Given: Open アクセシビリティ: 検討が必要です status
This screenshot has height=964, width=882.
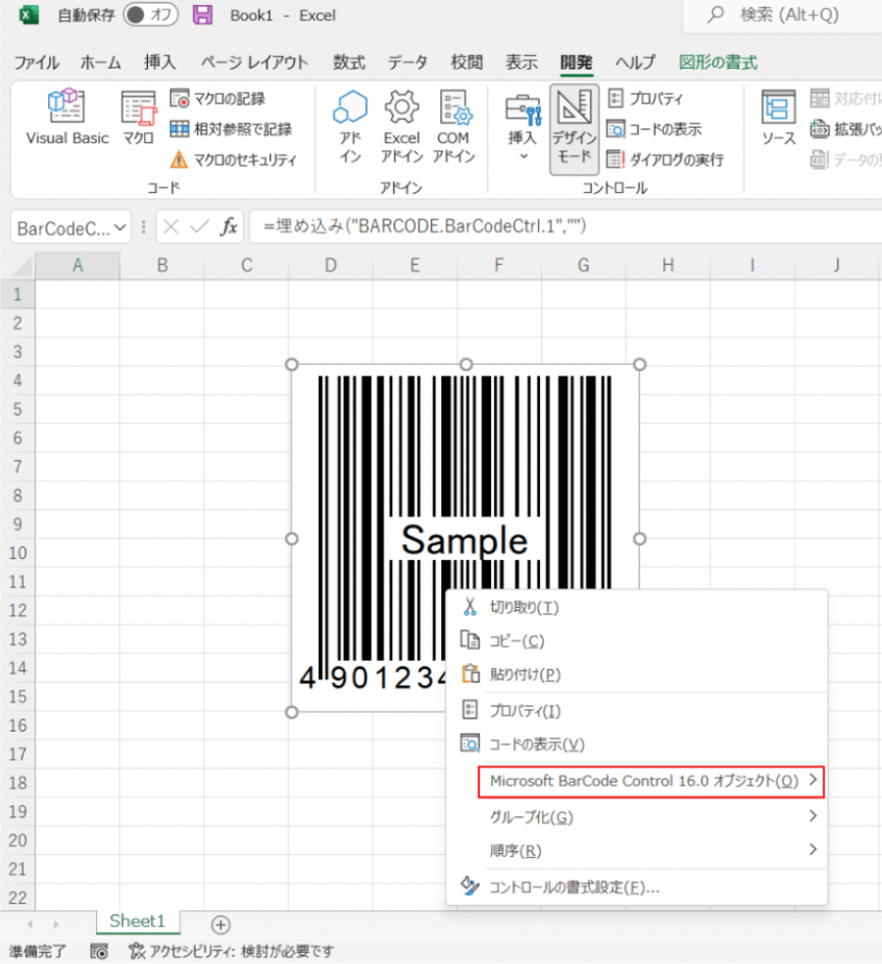Looking at the screenshot, I should click(x=231, y=951).
